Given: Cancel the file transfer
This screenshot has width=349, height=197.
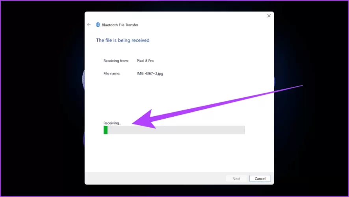Looking at the screenshot, I should point(260,178).
